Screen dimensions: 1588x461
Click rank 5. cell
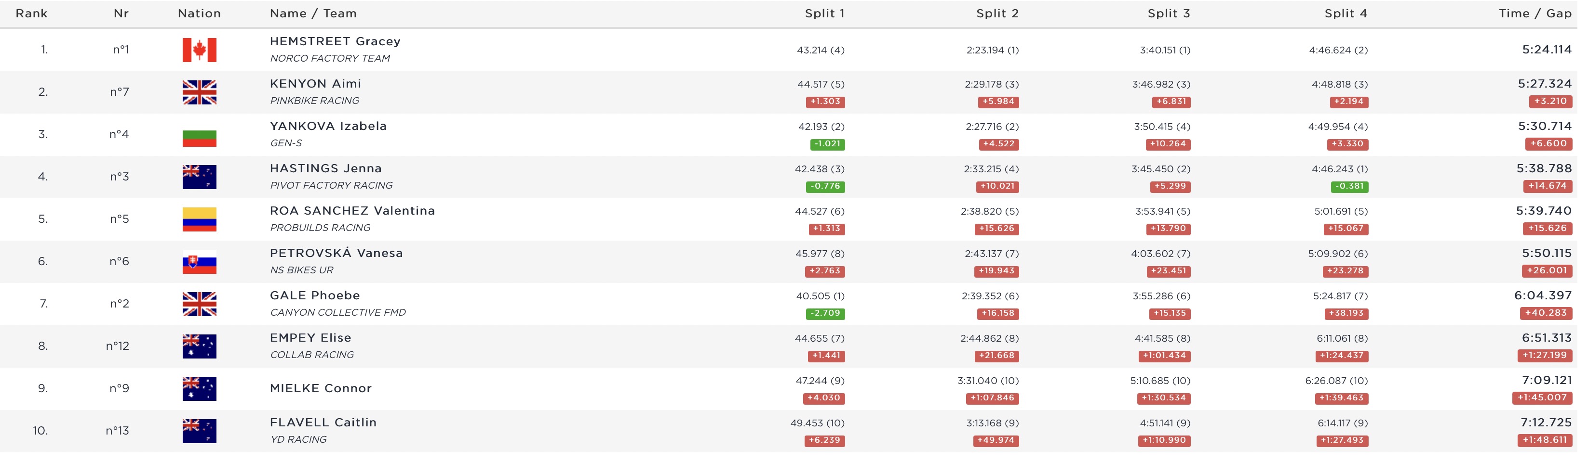[43, 220]
